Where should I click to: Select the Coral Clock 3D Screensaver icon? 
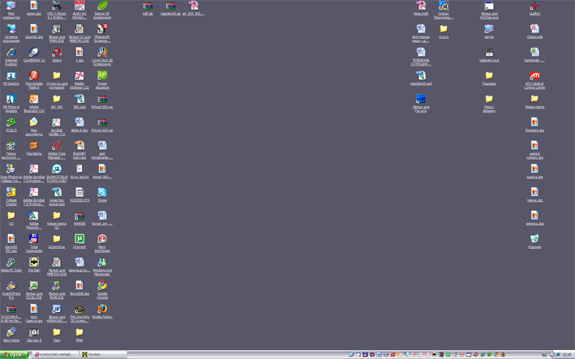point(102,53)
